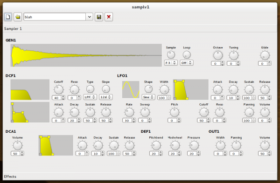Click the DCF1 Slope knob

pos(106,89)
